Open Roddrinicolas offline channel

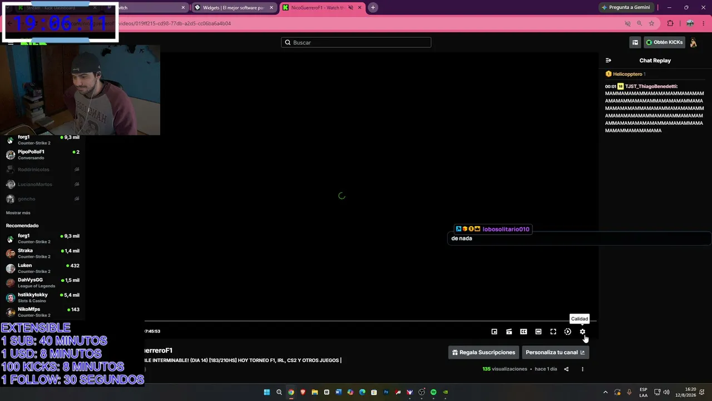[x=43, y=169]
